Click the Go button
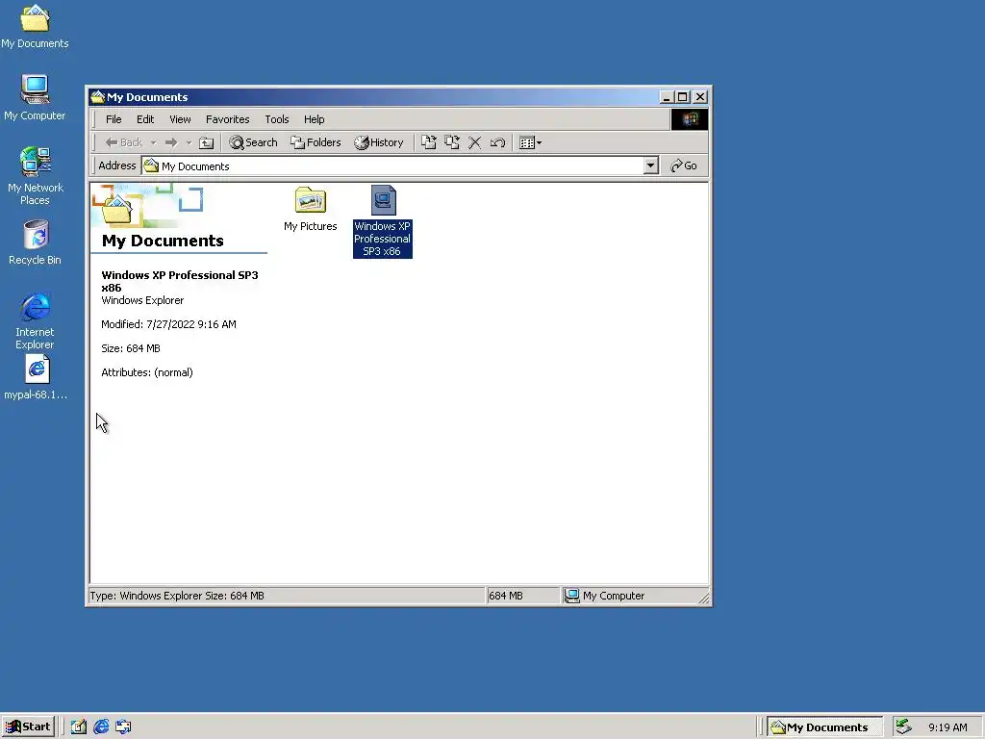 tap(684, 166)
